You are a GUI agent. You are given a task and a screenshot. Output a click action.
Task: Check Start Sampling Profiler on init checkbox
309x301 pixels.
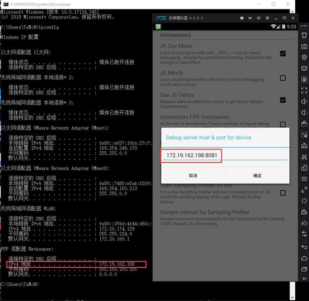[283, 193]
